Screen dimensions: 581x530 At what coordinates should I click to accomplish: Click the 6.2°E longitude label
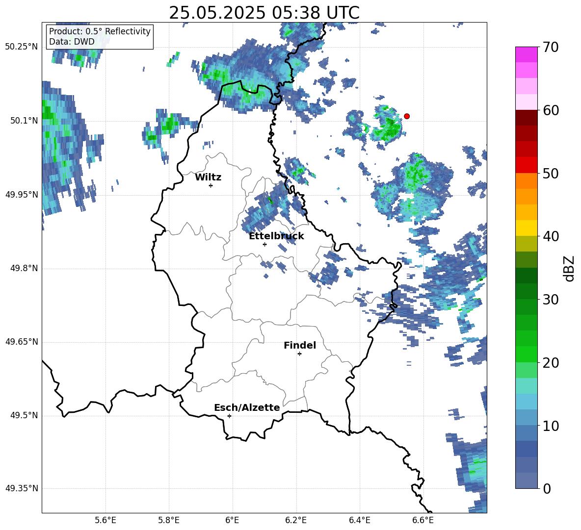296,520
